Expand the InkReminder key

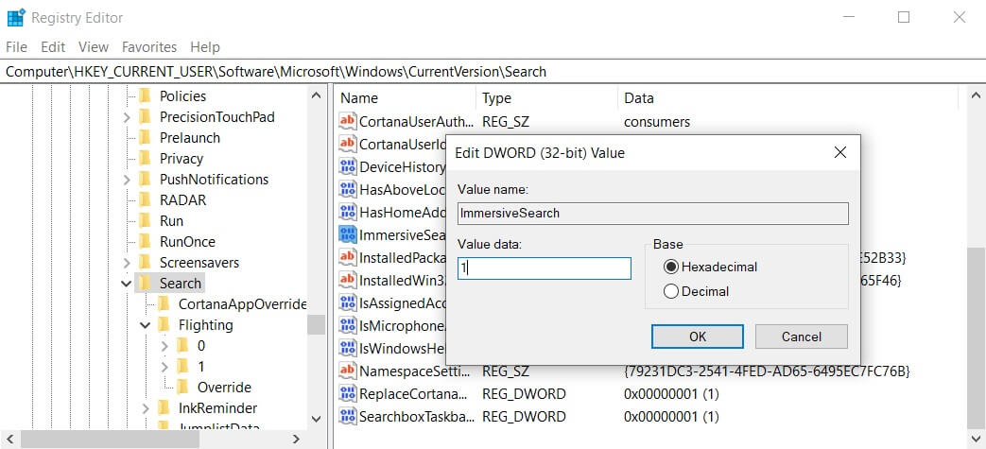[x=146, y=408]
